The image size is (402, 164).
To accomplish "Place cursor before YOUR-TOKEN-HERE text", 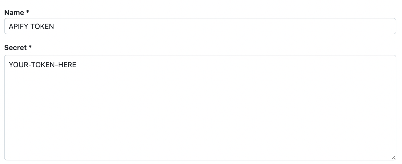I will click(x=9, y=65).
